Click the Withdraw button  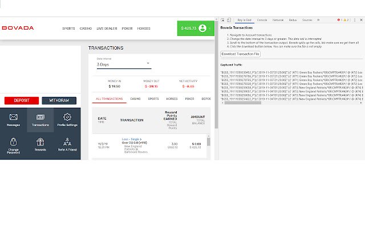point(59,100)
